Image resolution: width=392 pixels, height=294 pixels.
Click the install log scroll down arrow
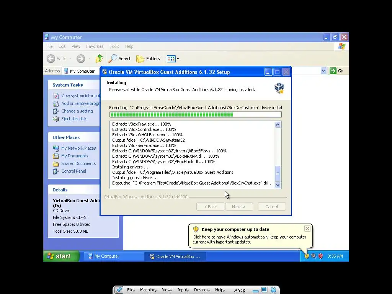pyautogui.click(x=278, y=185)
